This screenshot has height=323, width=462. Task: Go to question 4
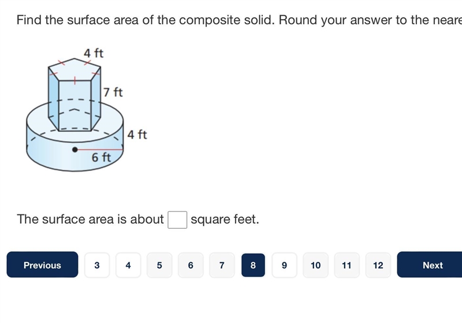click(128, 265)
